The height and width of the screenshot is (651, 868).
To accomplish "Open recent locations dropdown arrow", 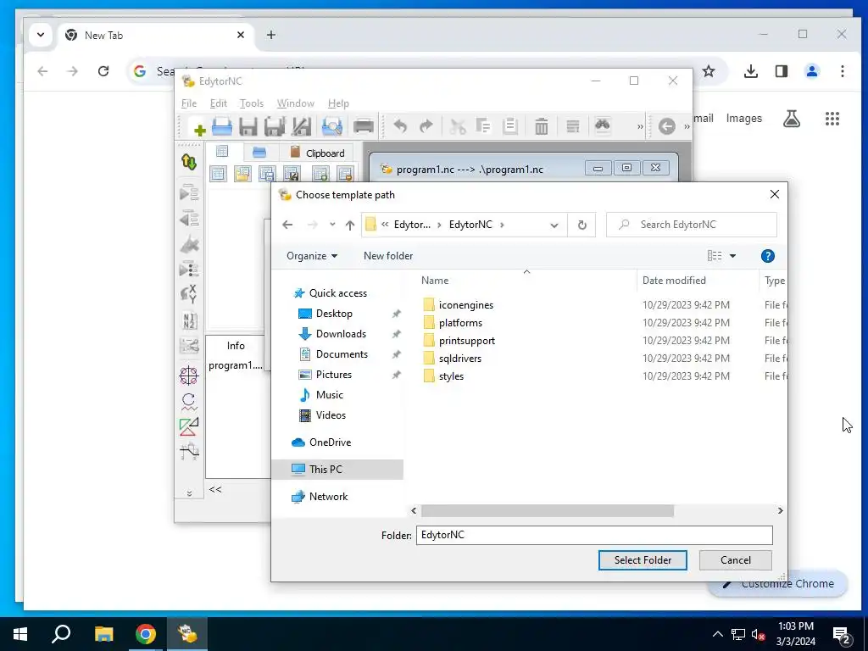I will [332, 225].
